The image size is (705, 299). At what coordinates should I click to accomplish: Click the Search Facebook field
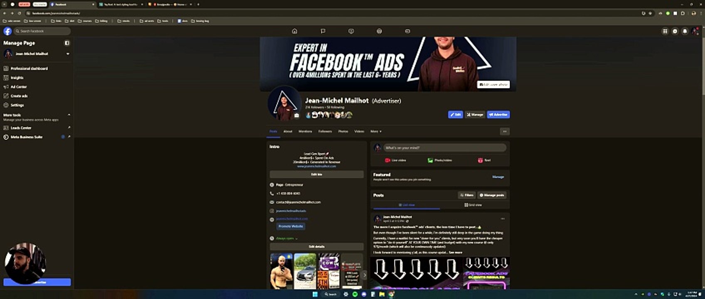coord(42,31)
